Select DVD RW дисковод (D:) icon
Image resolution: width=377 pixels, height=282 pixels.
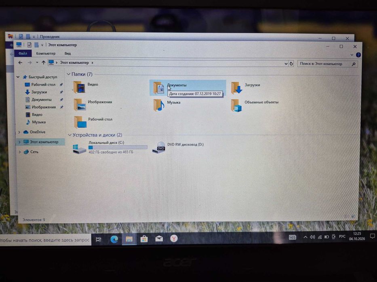coord(159,147)
